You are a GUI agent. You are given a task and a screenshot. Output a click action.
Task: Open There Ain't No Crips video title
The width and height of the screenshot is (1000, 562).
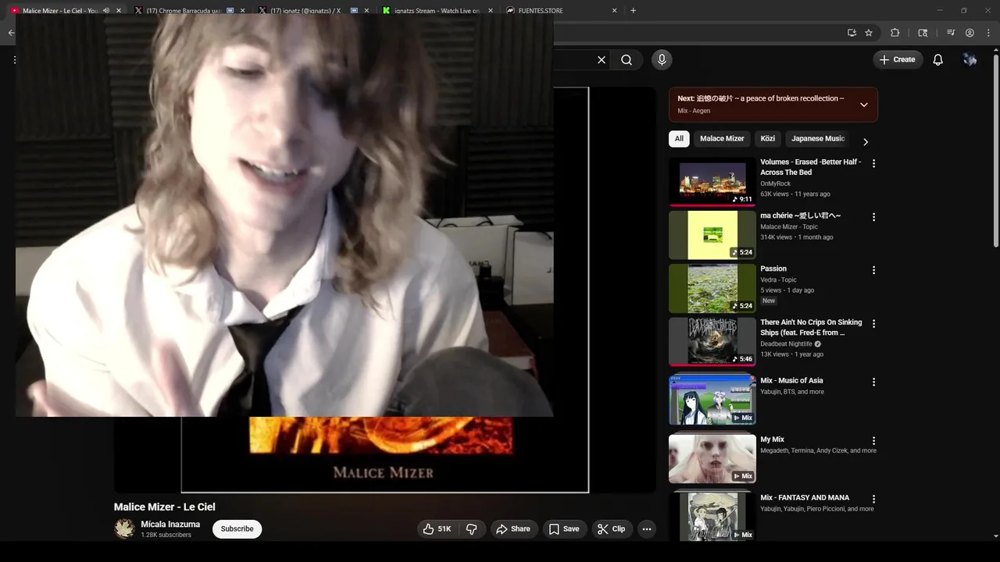pos(811,327)
